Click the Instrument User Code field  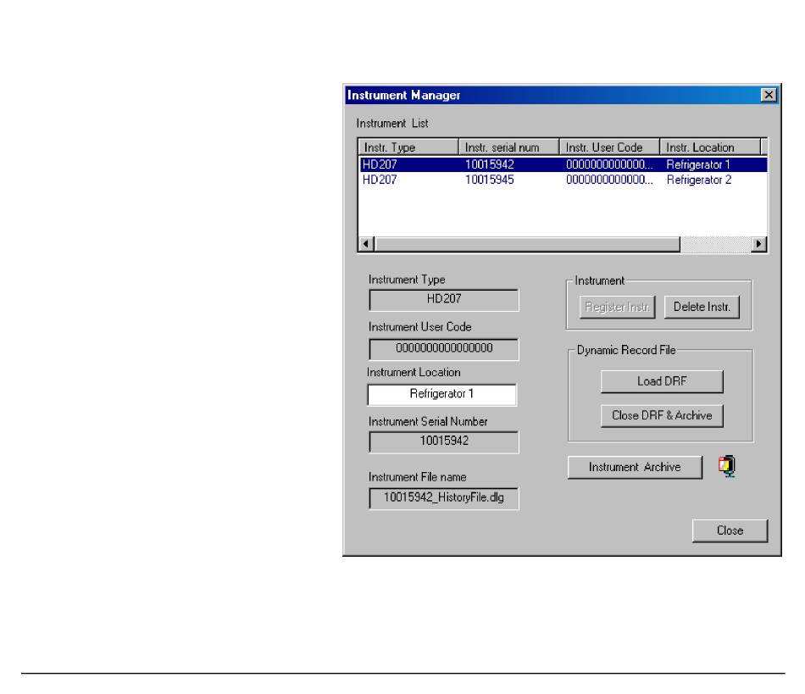point(443,348)
